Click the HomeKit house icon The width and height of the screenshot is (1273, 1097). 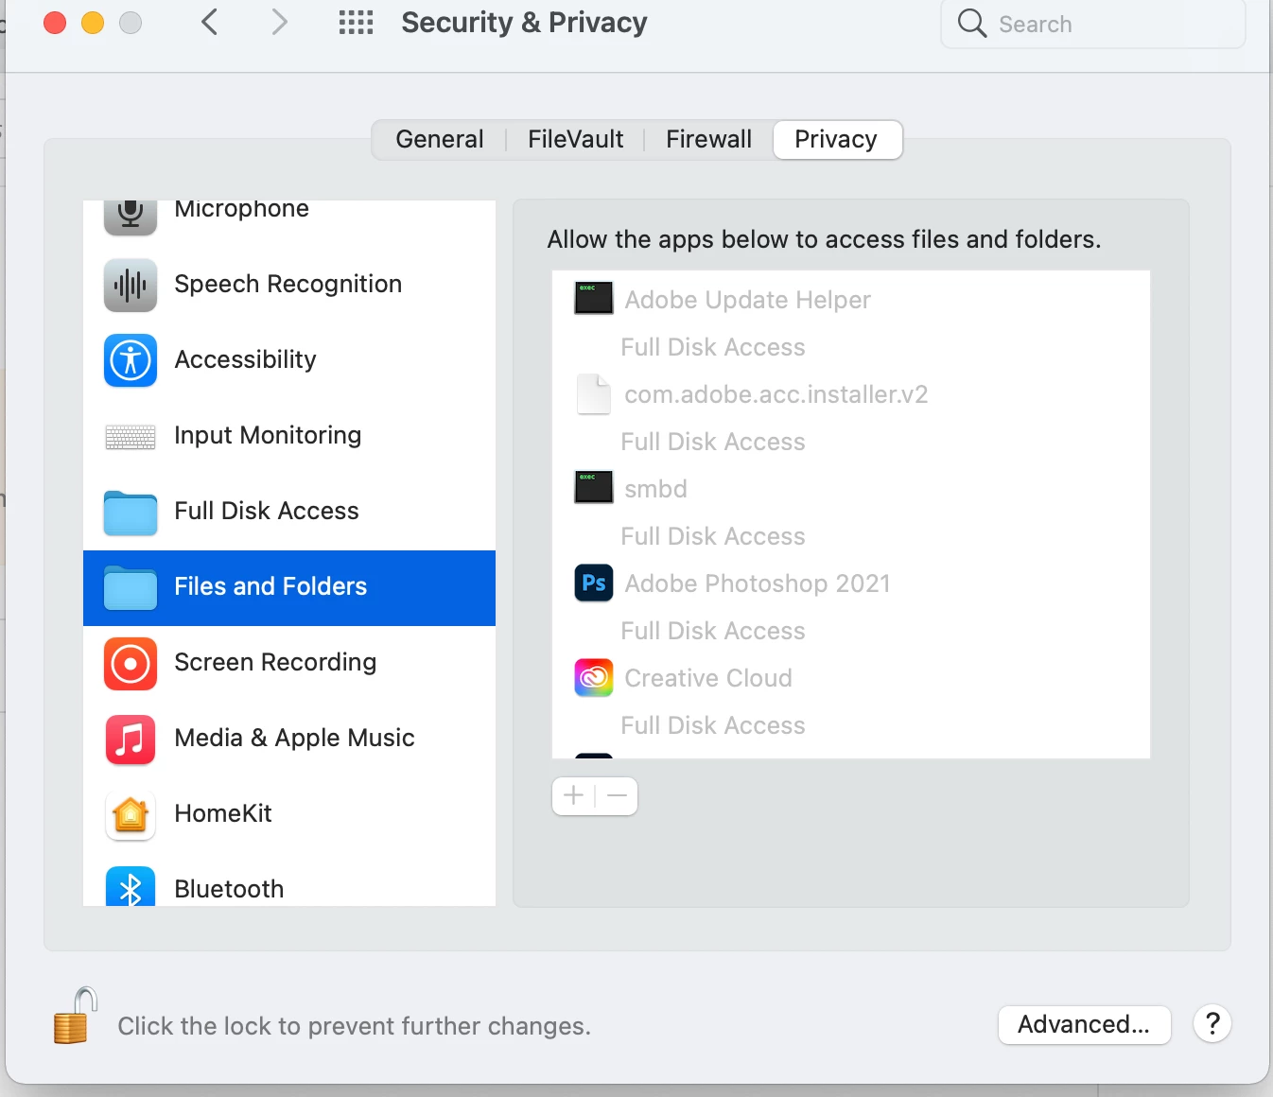pos(131,815)
